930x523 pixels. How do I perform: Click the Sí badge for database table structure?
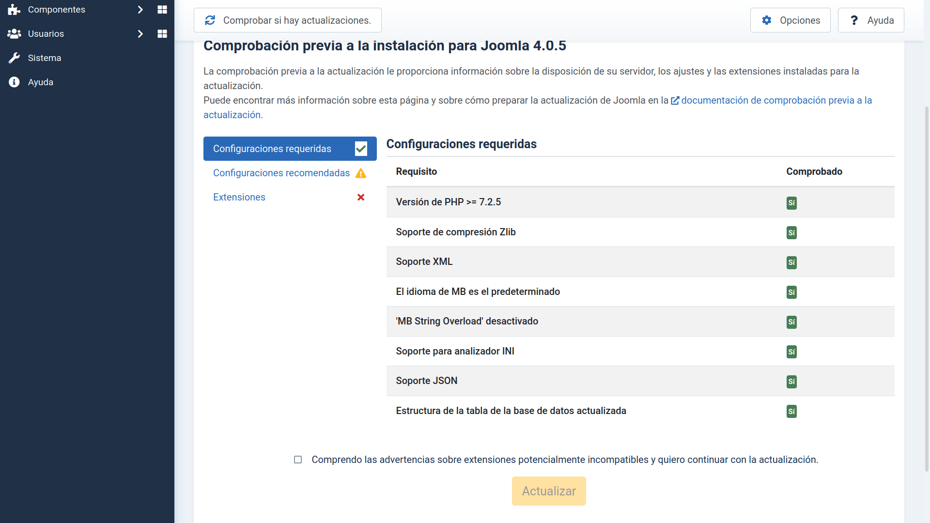791,412
